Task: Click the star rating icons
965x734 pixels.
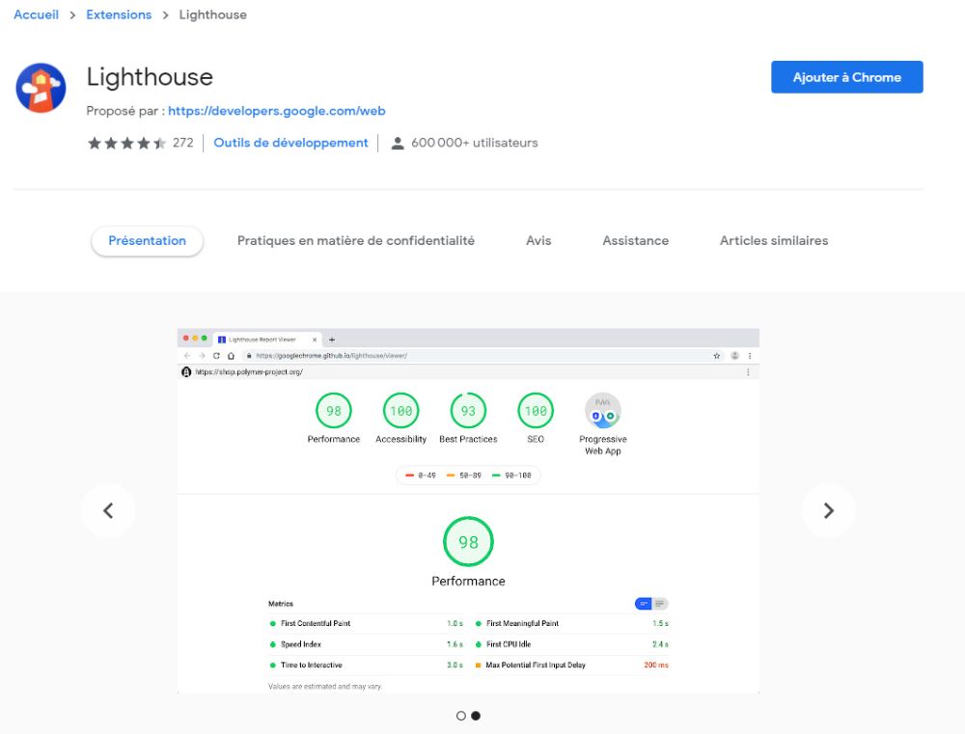Action: (x=126, y=144)
